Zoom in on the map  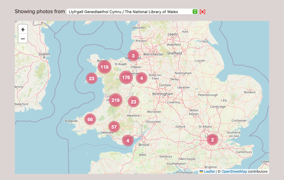coord(23,29)
